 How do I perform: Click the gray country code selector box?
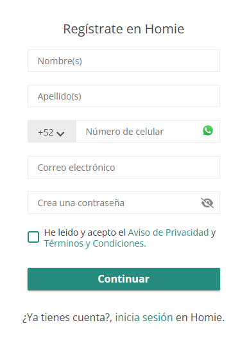point(52,132)
